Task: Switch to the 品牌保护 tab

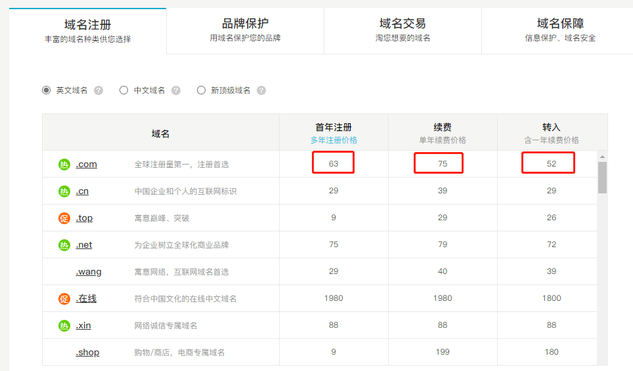Action: pyautogui.click(x=245, y=30)
